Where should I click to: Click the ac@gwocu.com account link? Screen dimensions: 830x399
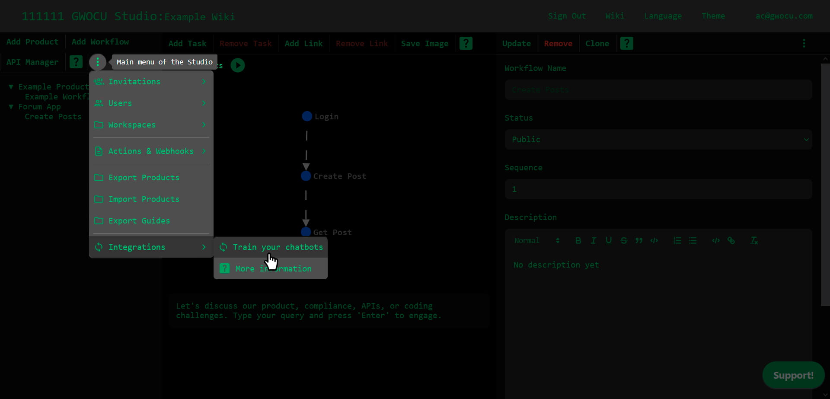[x=784, y=16]
